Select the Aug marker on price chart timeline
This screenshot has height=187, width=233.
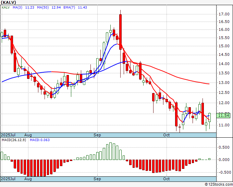coord(28,135)
